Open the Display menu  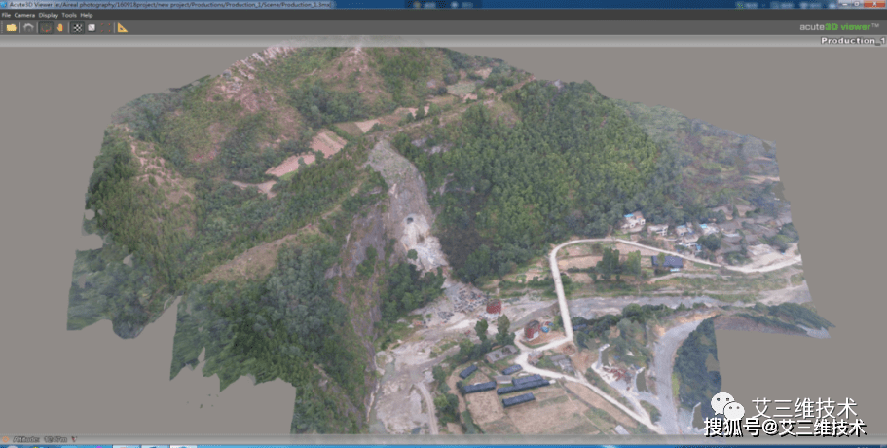(x=49, y=15)
